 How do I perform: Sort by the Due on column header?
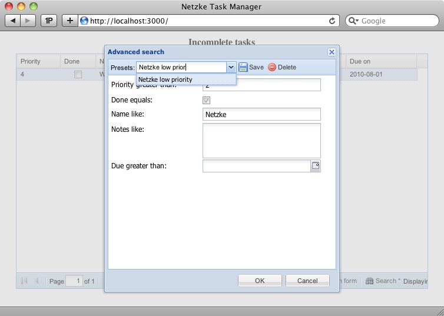click(x=381, y=61)
